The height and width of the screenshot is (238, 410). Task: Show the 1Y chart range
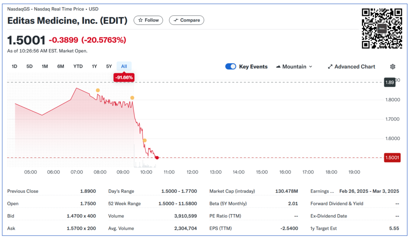pyautogui.click(x=95, y=67)
